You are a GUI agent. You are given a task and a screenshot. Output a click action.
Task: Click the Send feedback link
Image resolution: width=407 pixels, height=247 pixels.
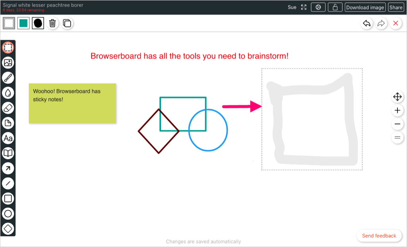(x=379, y=236)
